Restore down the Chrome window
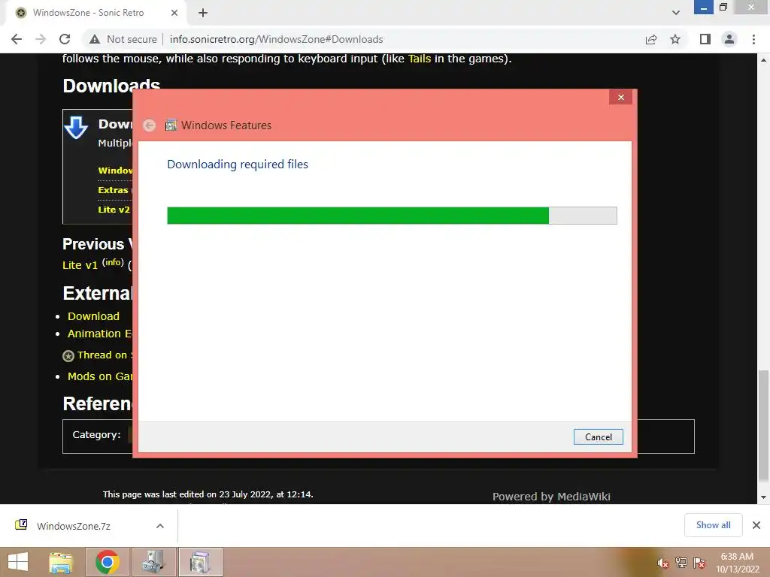770x577 pixels. click(723, 8)
